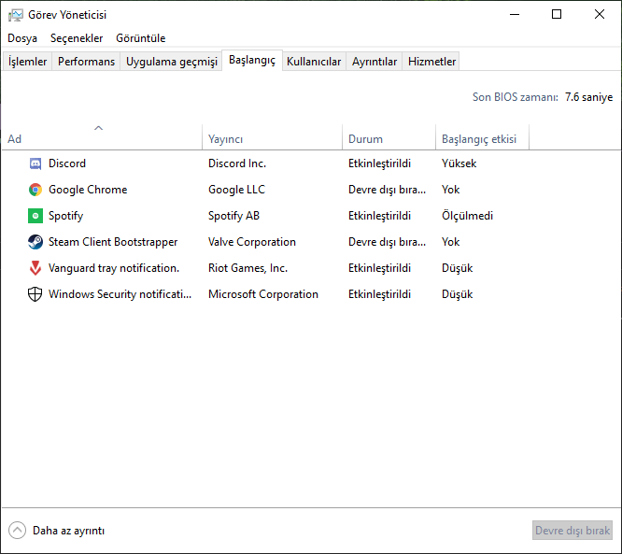Click the Riot Games, Inc. publisher cell
622x554 pixels.
247,268
